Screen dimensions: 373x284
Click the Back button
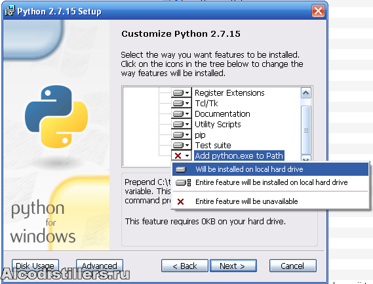pyautogui.click(x=185, y=266)
